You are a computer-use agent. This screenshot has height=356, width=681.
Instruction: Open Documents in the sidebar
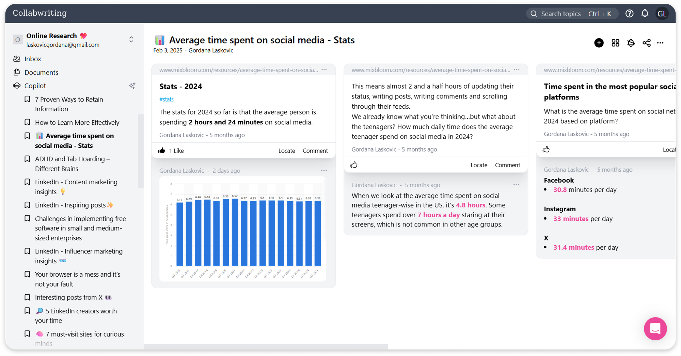click(41, 73)
